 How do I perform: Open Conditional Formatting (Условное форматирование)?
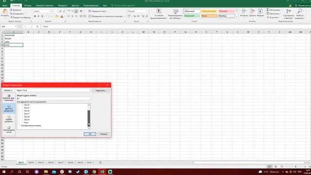pos(159,14)
